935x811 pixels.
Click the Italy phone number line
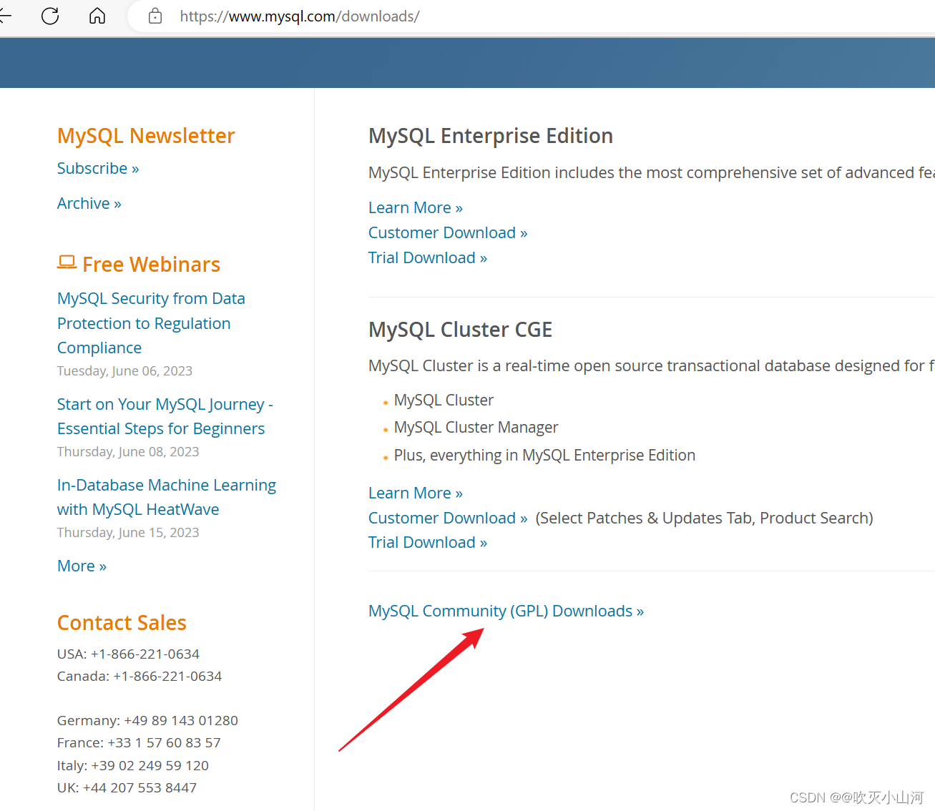coord(133,766)
